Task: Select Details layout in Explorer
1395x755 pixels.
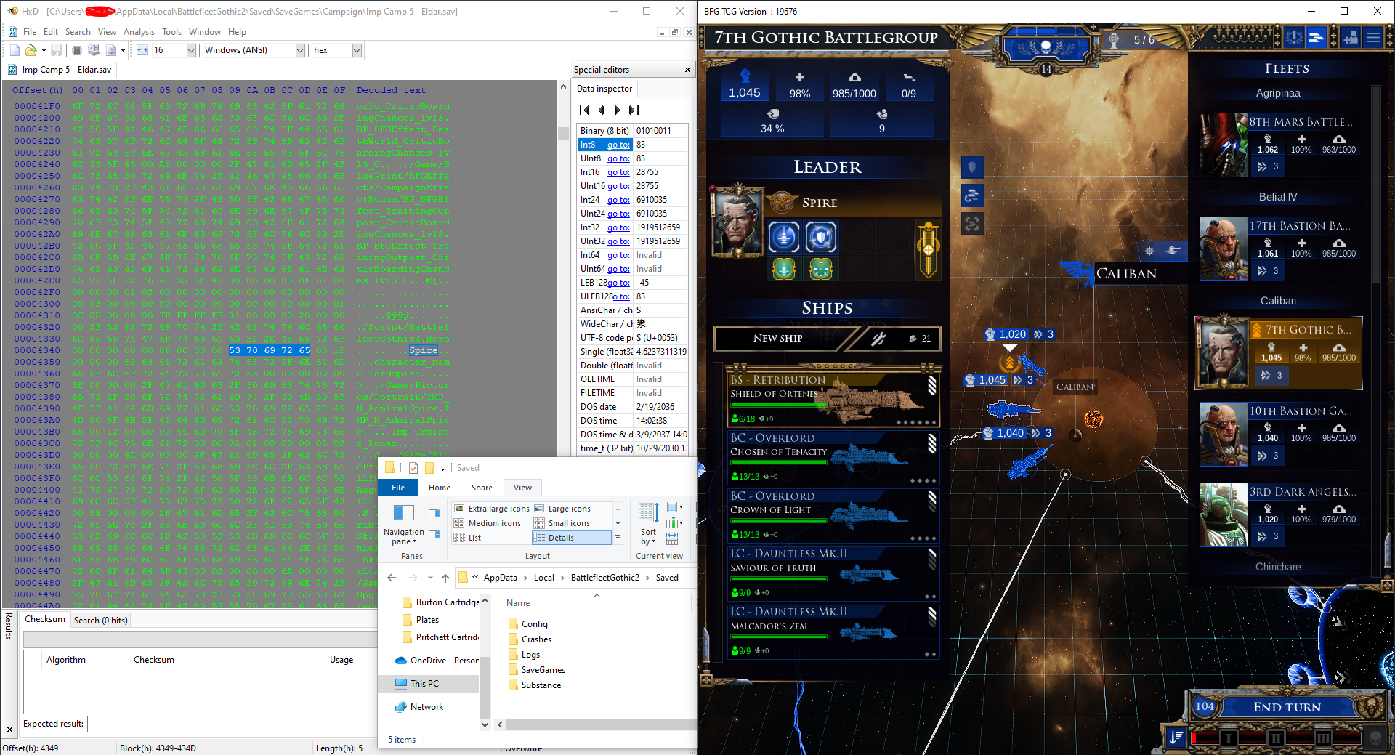Action: coord(572,538)
